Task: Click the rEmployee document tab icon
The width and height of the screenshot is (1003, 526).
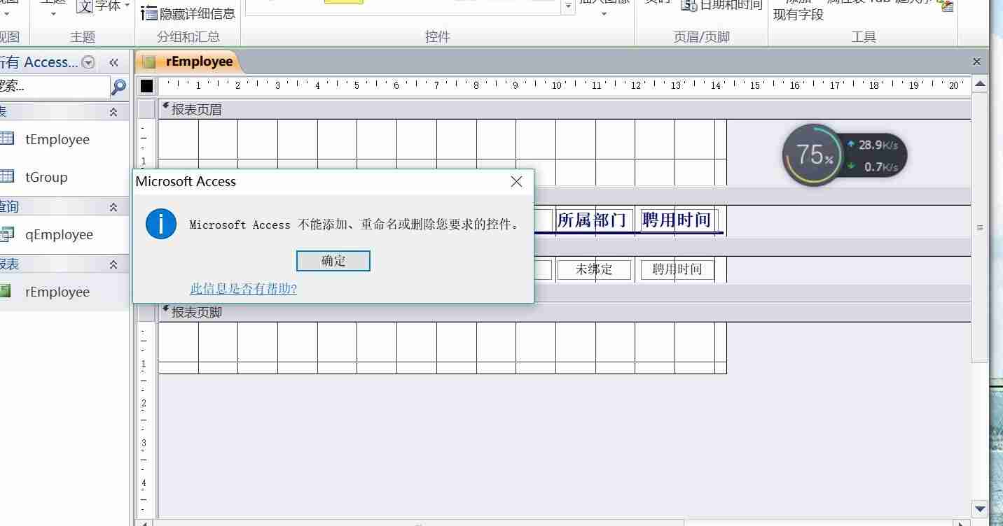Action: click(148, 62)
